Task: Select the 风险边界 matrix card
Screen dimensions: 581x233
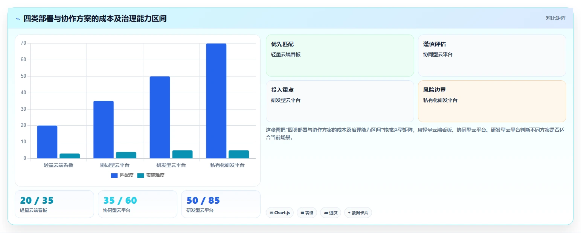Action: point(492,101)
